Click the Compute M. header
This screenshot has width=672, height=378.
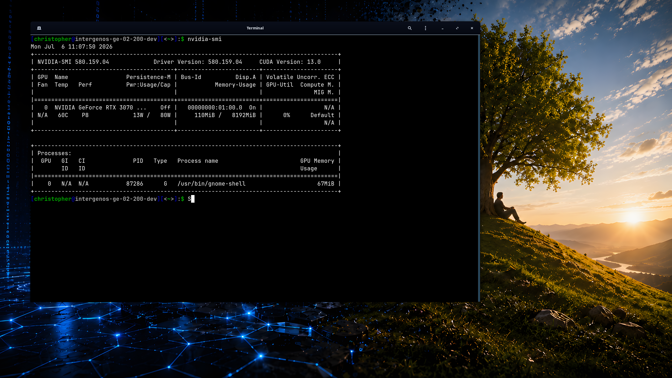pyautogui.click(x=317, y=85)
